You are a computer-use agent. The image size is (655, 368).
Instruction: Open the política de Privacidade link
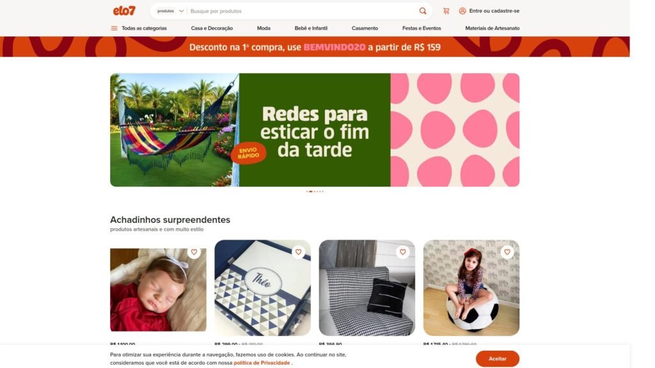coord(262,363)
